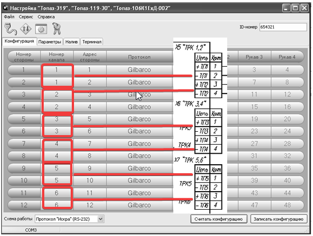
Task: Open the Файл menu
Action: pyautogui.click(x=9, y=17)
